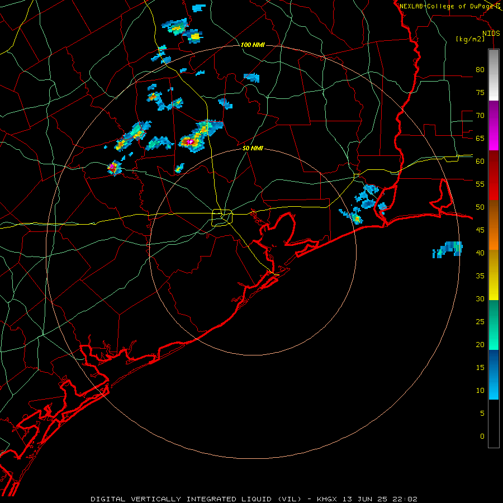The width and height of the screenshot is (503, 503).
Task: Click the '100 NMI' range ring label
Action: click(253, 45)
